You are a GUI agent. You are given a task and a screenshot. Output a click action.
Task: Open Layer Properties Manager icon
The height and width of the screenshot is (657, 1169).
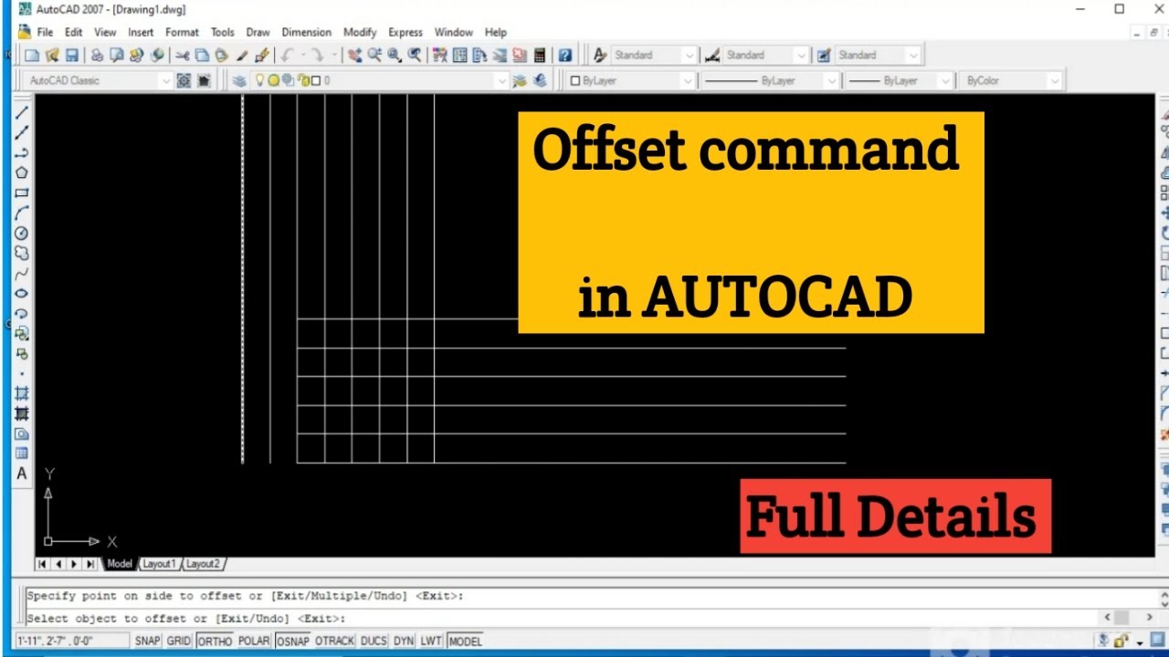coord(239,80)
